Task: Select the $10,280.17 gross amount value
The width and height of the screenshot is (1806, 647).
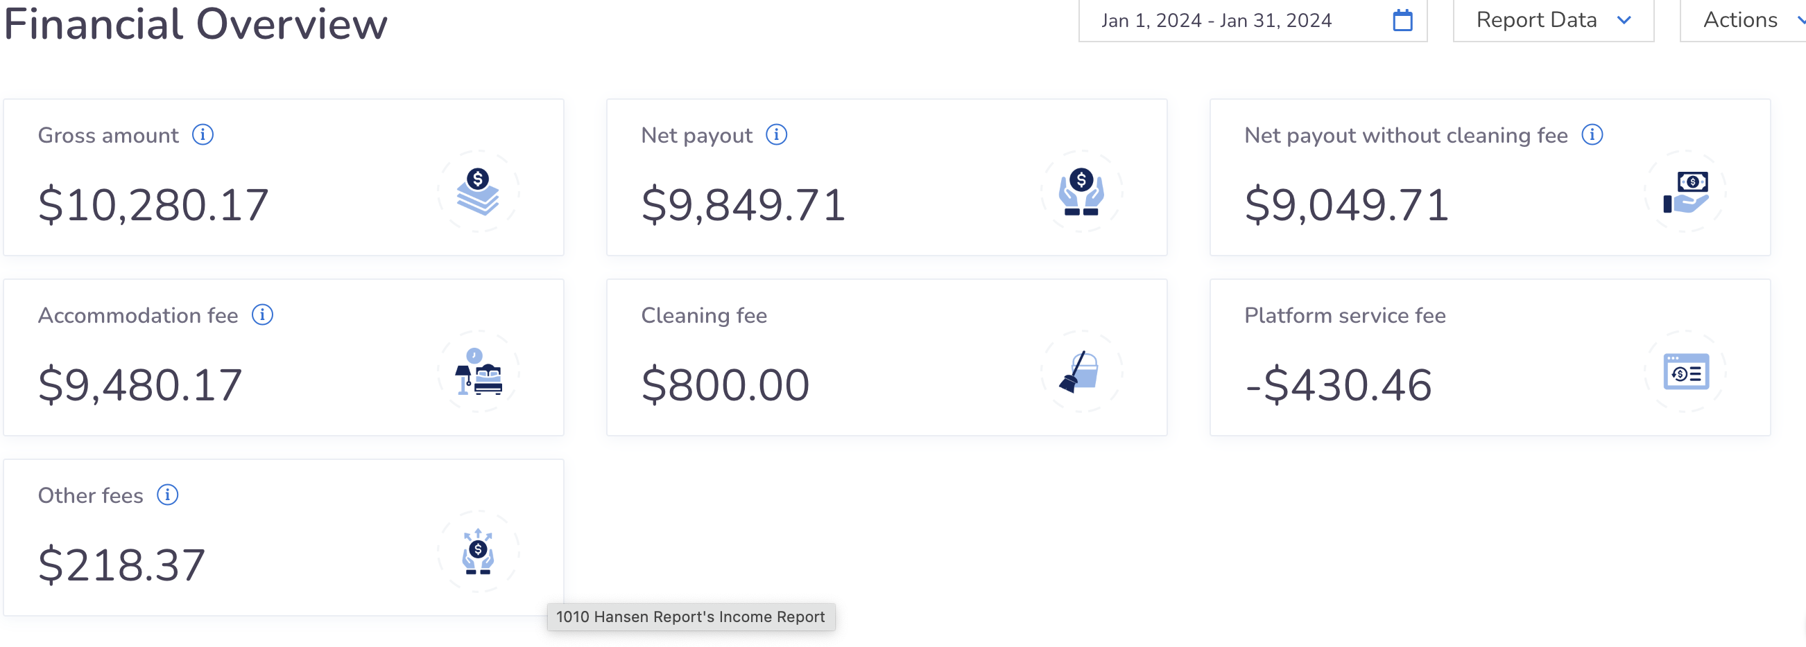Action: pos(153,205)
